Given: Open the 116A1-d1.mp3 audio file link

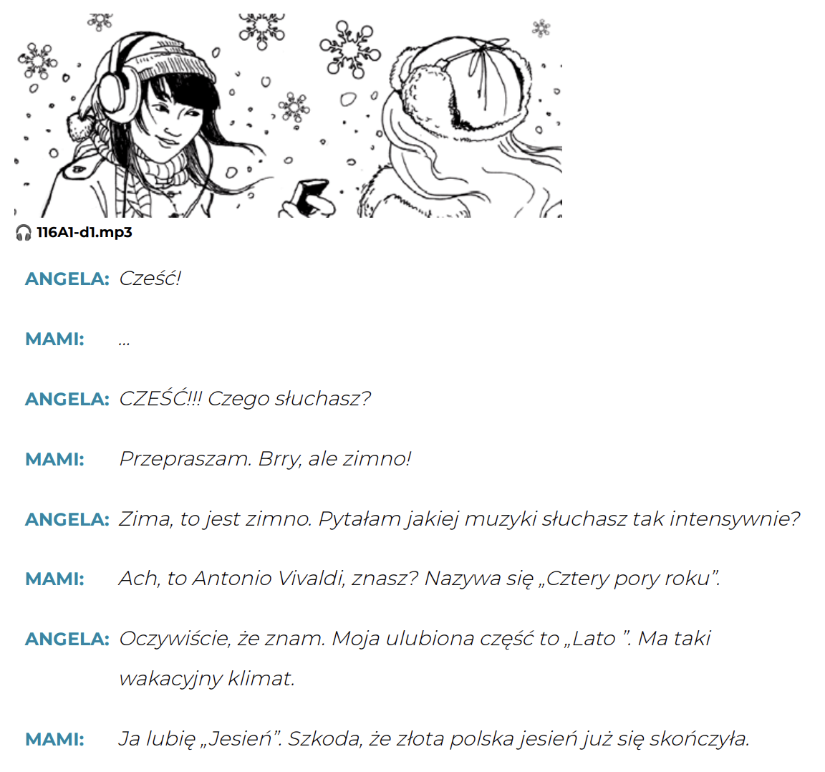Looking at the screenshot, I should (x=85, y=232).
